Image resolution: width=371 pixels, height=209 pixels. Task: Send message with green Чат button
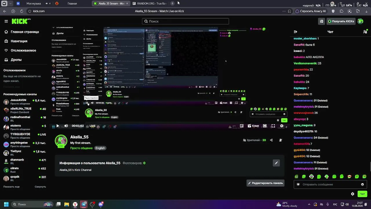[362, 194]
